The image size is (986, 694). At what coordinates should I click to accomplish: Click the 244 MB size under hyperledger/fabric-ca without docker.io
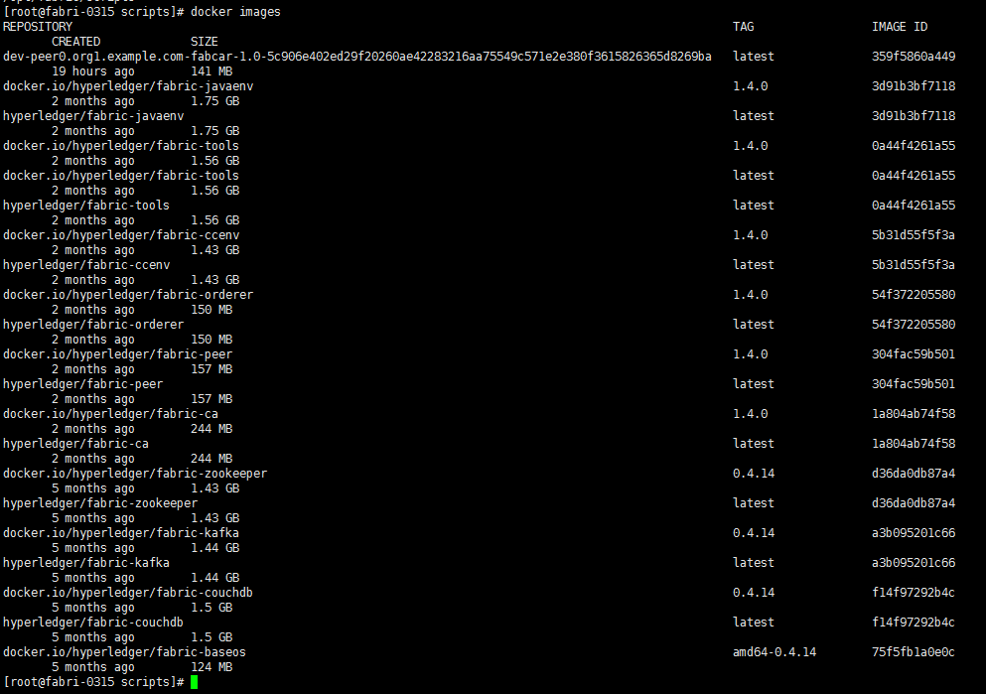click(x=211, y=459)
